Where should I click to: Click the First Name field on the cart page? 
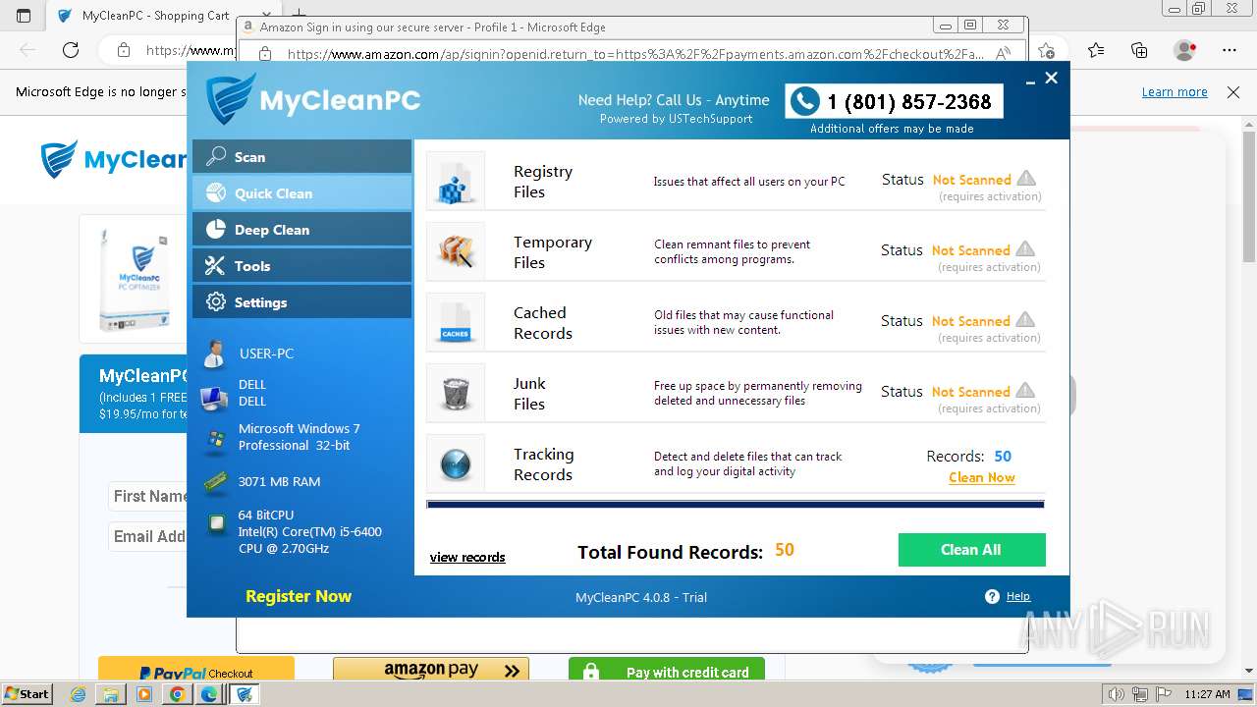tap(149, 496)
